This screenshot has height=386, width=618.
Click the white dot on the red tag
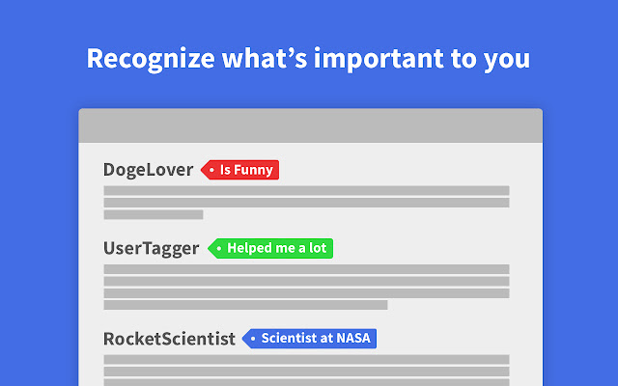pos(211,170)
